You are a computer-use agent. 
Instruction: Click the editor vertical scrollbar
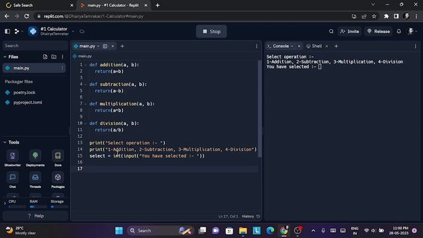pyautogui.click(x=260, y=108)
